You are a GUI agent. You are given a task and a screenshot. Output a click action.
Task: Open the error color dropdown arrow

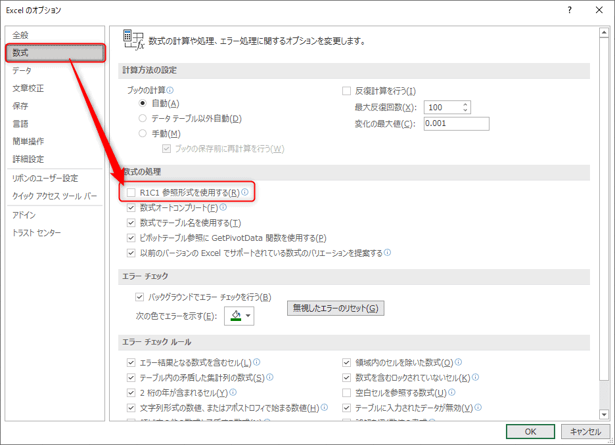(x=248, y=316)
